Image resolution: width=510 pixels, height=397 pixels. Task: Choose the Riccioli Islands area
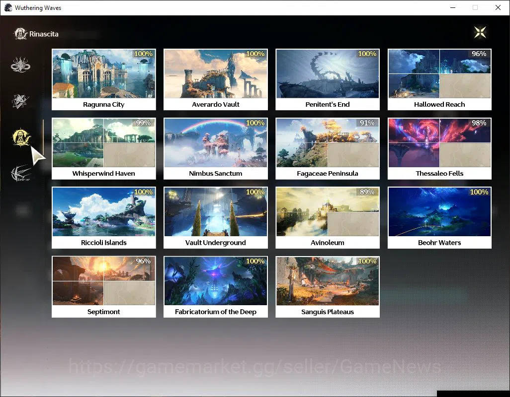(x=104, y=218)
